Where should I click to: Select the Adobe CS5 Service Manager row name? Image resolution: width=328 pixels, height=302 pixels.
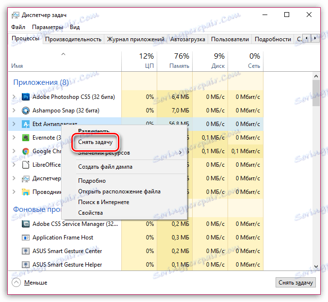pyautogui.click(x=75, y=224)
